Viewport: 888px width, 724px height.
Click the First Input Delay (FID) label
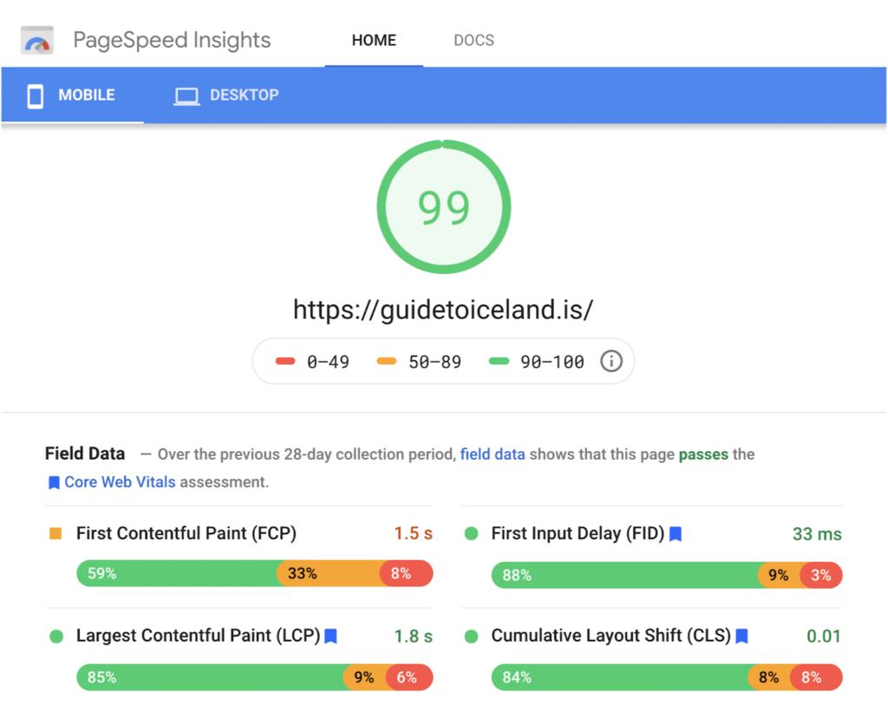point(578,533)
